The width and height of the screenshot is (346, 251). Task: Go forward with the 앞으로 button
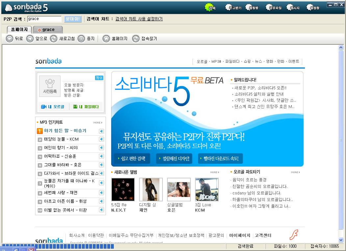pyautogui.click(x=37, y=38)
